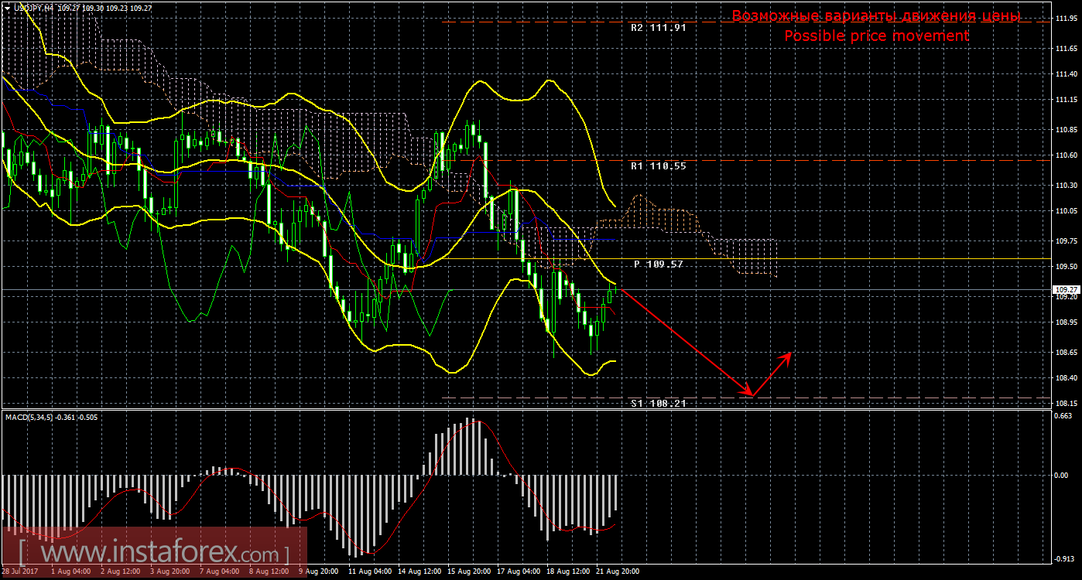Click the 0.663 value on MACD scale
This screenshot has width=1082, height=580.
pos(1063,415)
